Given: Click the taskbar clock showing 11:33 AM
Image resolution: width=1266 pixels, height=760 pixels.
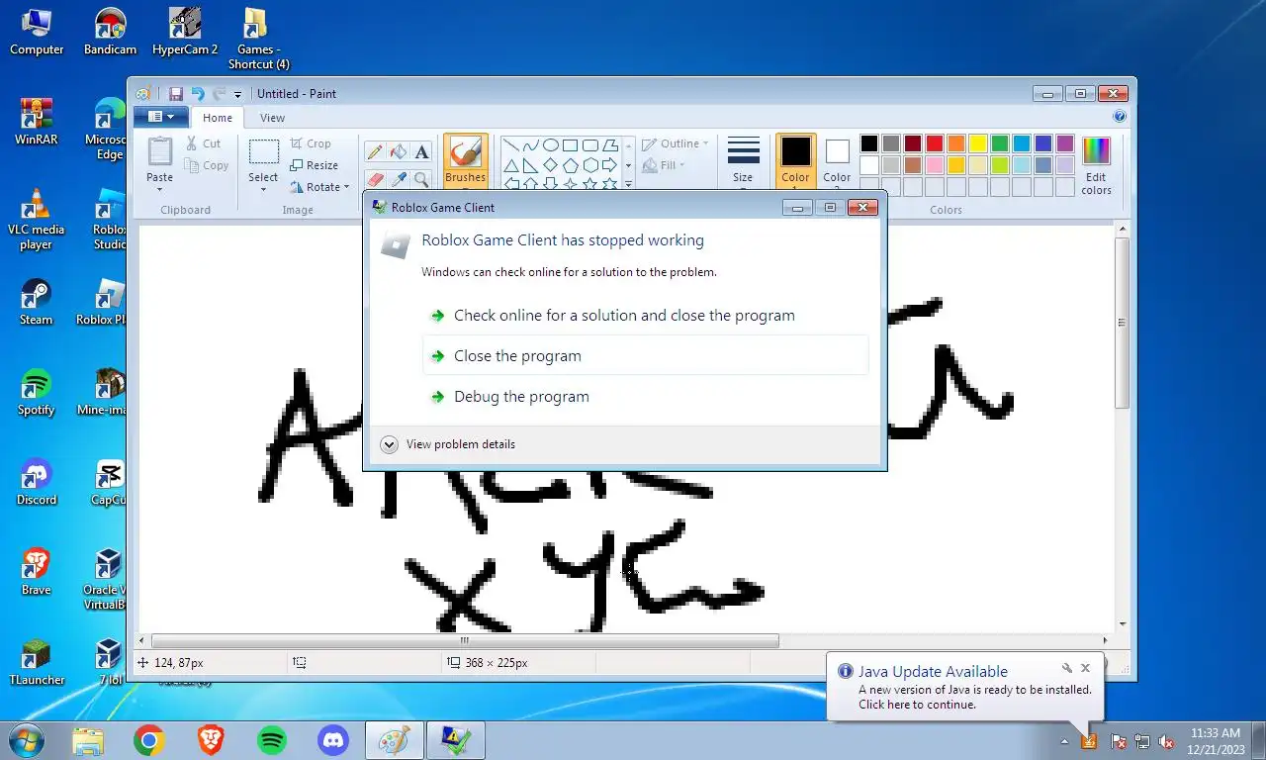Looking at the screenshot, I should 1215,741.
